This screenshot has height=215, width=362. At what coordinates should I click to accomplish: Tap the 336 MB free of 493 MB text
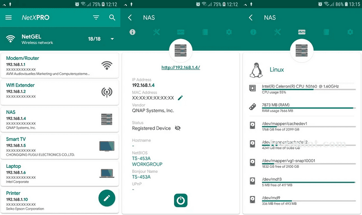(x=279, y=204)
